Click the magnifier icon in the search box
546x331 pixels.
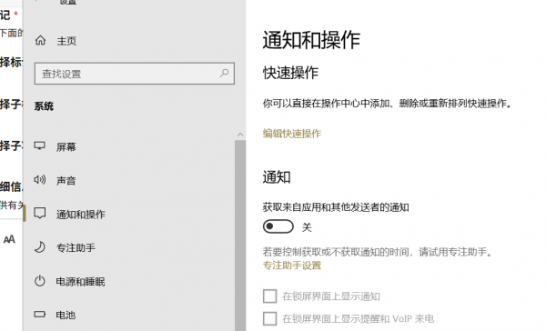tap(224, 73)
